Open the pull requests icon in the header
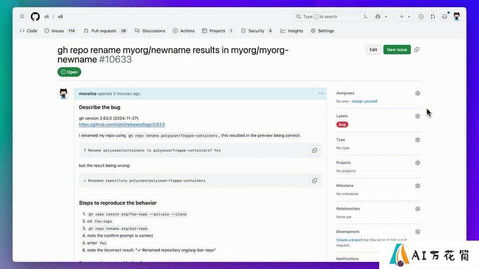Viewport: 479px width, 269px height. pyautogui.click(x=433, y=16)
